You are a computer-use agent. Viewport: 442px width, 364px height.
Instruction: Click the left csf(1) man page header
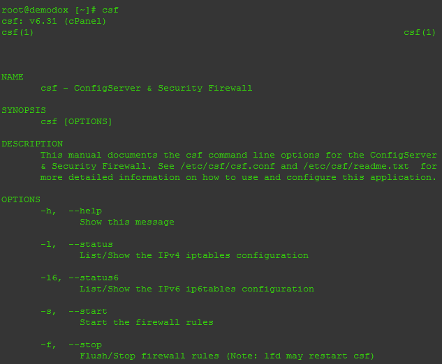pos(17,32)
